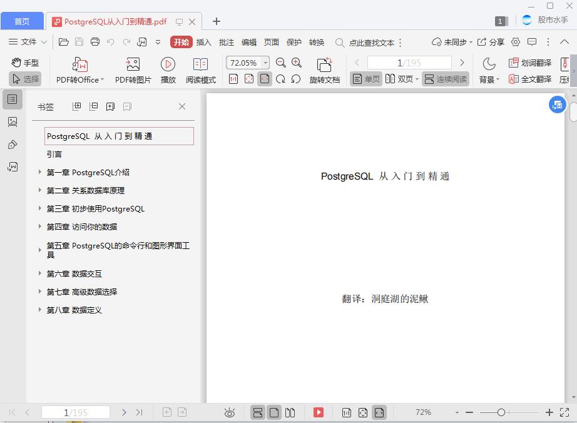Go to the 首页 home tab
The height and width of the screenshot is (423, 577).
click(22, 21)
